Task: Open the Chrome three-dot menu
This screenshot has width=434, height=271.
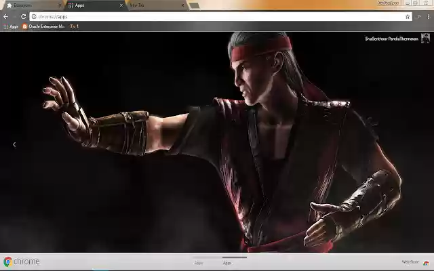Action: tap(428, 16)
